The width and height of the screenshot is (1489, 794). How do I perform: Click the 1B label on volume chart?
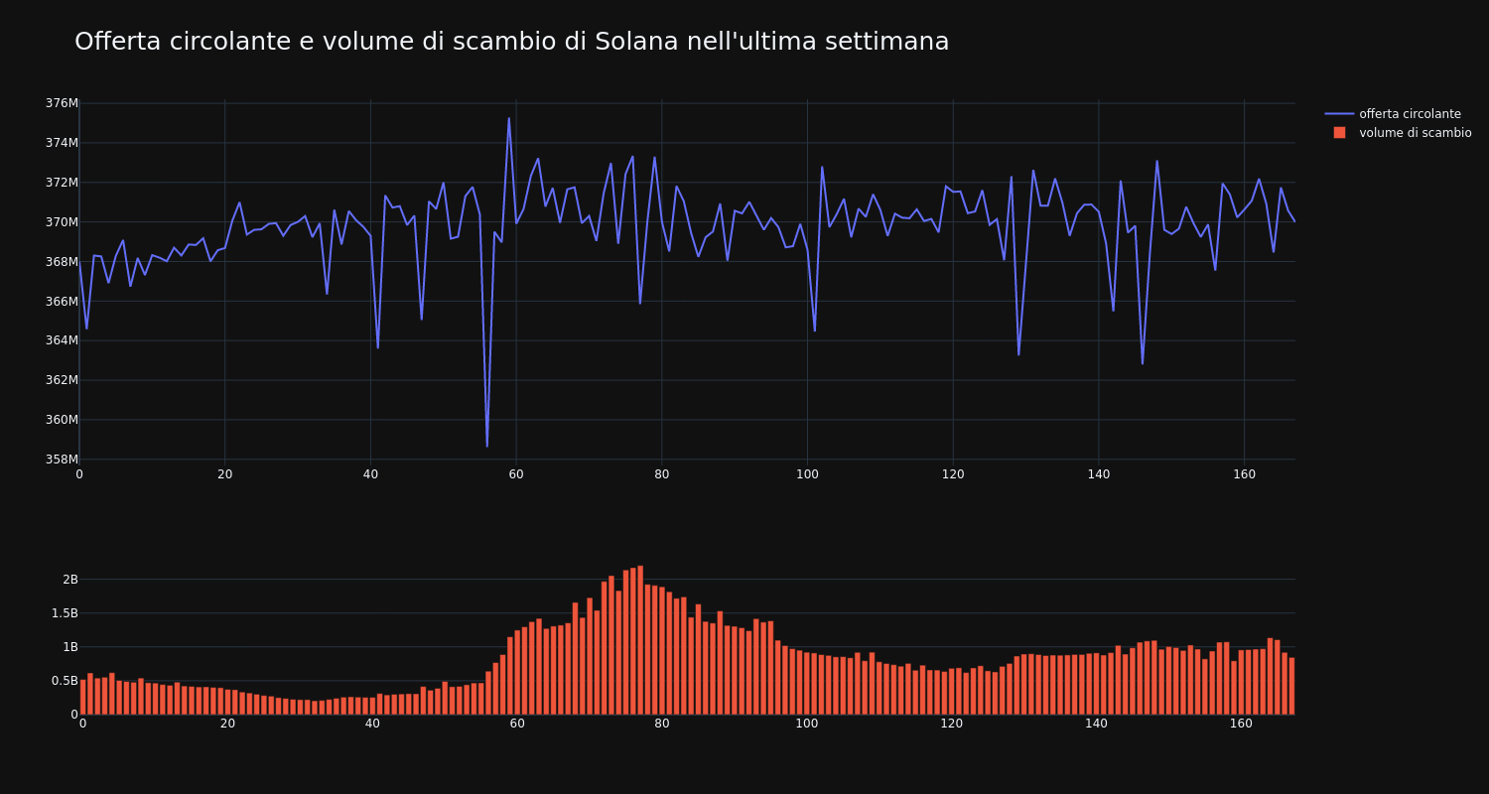tap(69, 647)
